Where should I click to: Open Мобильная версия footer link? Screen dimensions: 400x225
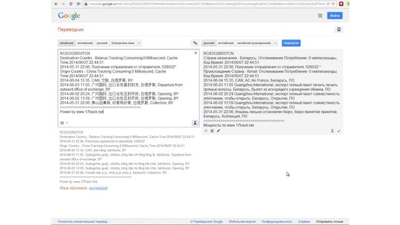tap(242, 221)
